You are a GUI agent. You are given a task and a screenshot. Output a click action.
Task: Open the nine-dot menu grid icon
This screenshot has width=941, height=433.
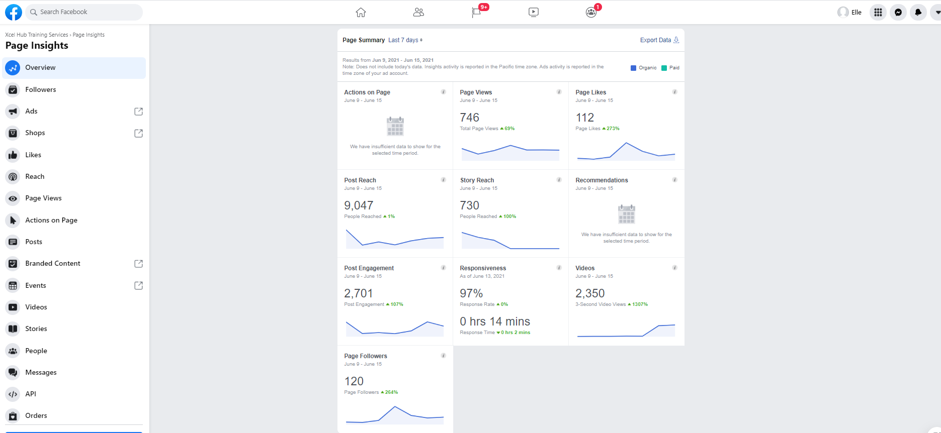pyautogui.click(x=878, y=12)
